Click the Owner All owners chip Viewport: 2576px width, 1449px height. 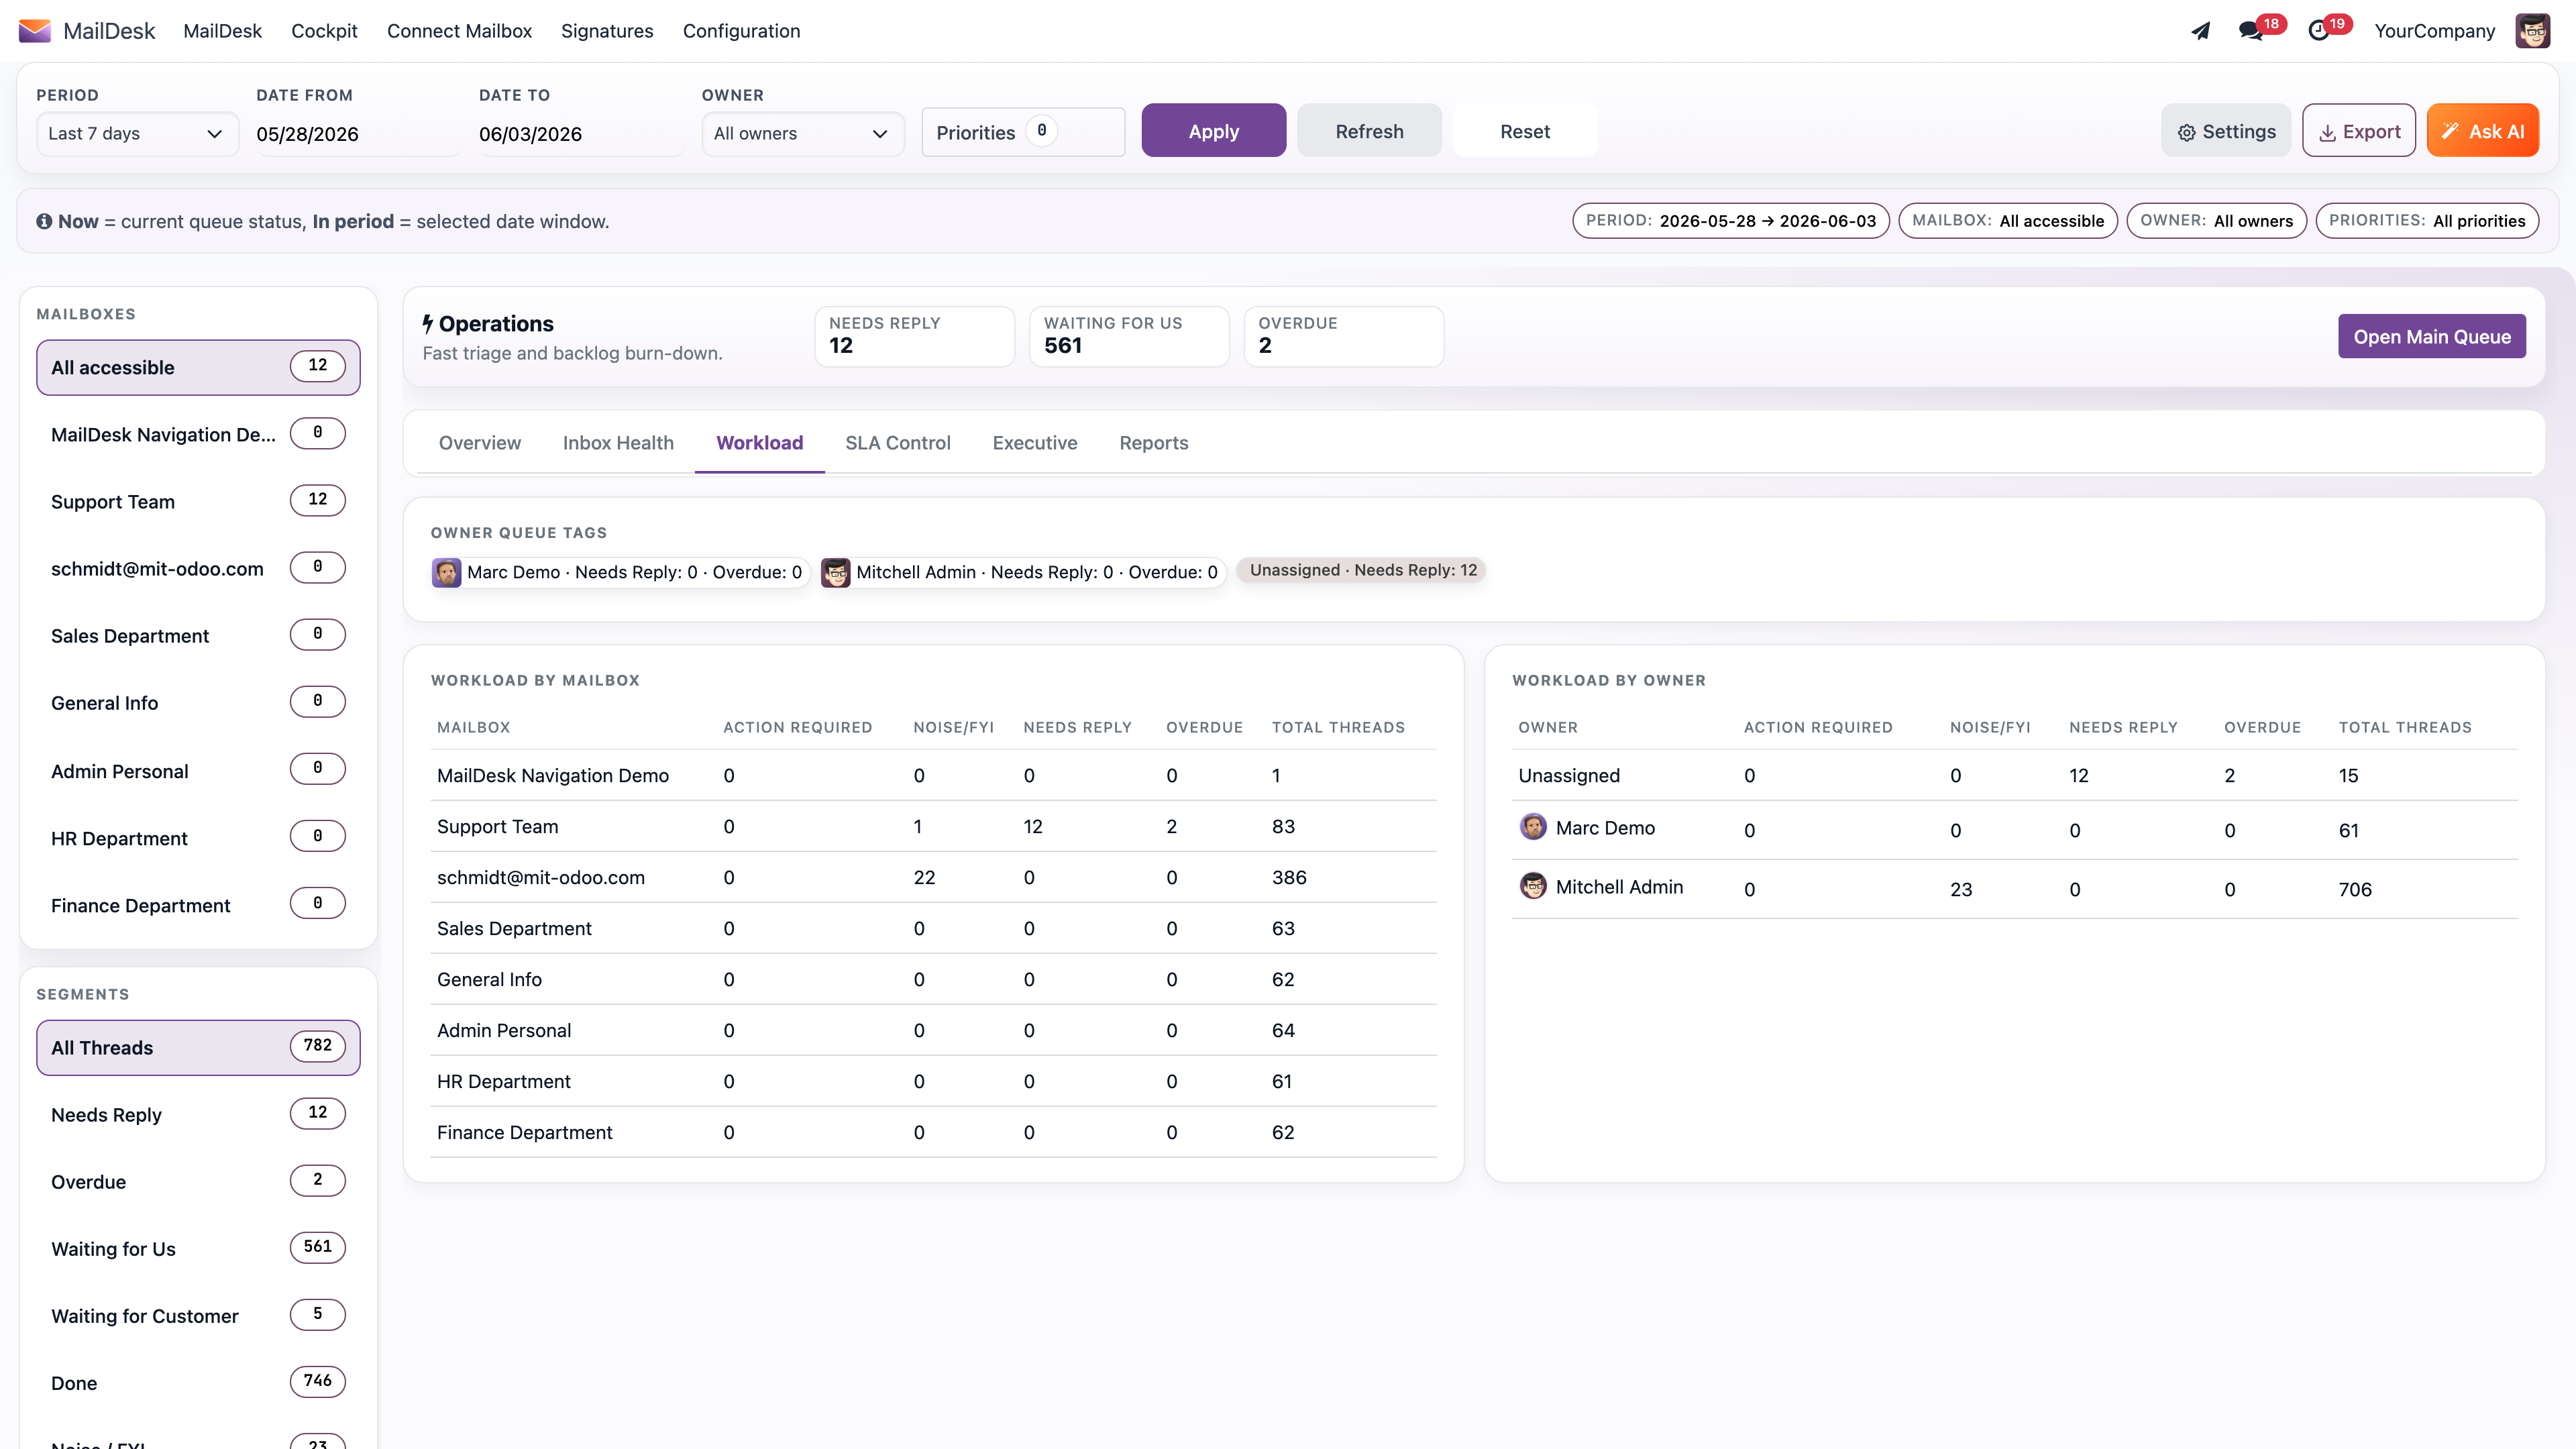2216,221
